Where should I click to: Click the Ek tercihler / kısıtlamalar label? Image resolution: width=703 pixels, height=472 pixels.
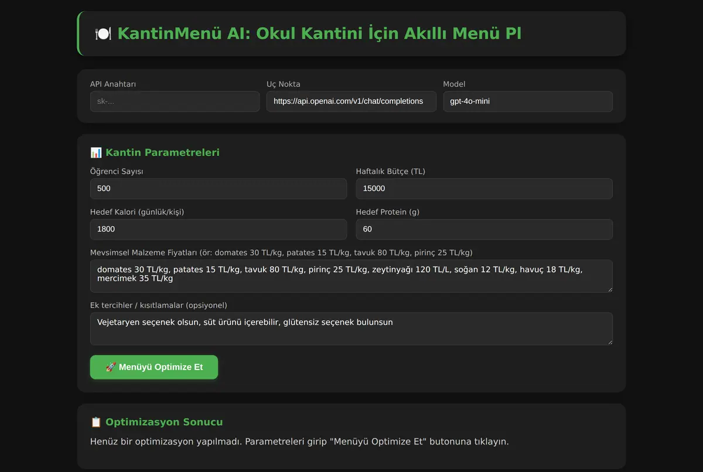coord(159,305)
